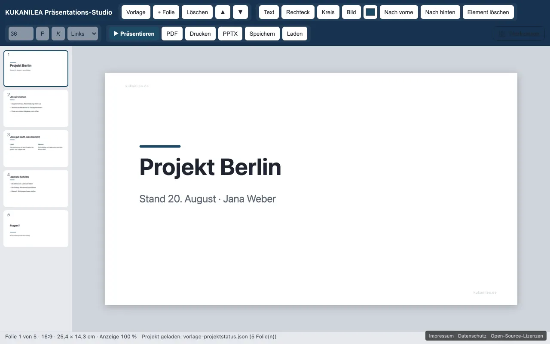550x344 pixels.
Task: Insert a Rechteck shape
Action: tap(298, 12)
